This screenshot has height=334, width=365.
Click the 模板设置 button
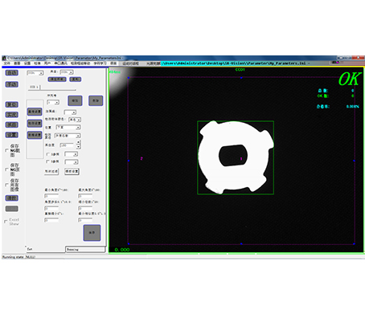pyautogui.click(x=72, y=171)
